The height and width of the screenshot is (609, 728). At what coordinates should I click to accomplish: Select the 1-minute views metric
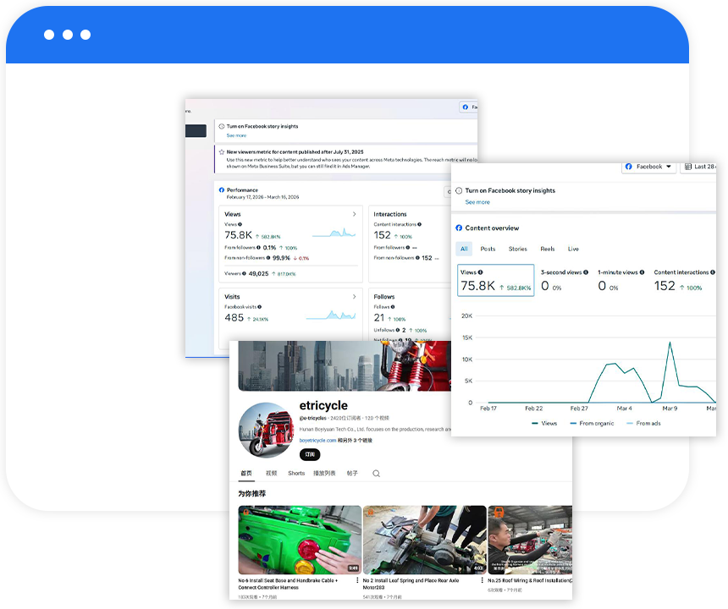(x=620, y=280)
